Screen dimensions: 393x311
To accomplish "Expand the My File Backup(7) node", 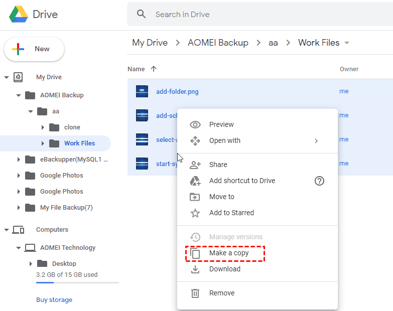I will click(19, 208).
